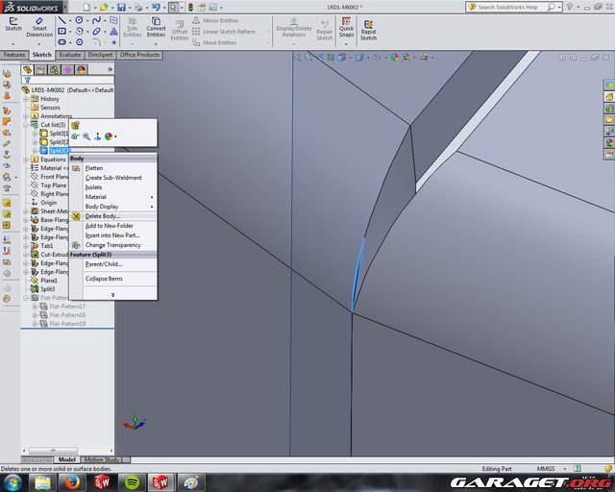
Task: Toggle Change Transparency for the body
Action: point(112,245)
